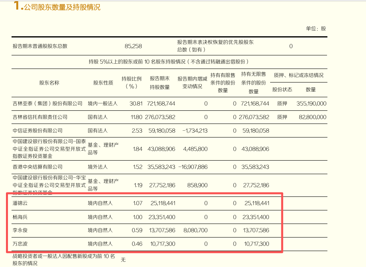The height and width of the screenshot is (267, 366).
Task: Select the 股东名称 column header
Action: click(x=49, y=83)
